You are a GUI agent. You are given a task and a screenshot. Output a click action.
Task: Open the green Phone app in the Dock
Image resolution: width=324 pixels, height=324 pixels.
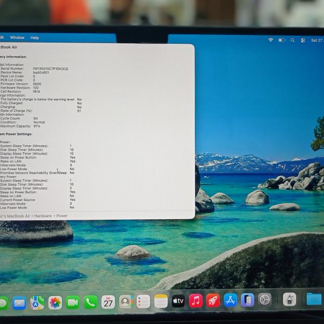click(91, 302)
